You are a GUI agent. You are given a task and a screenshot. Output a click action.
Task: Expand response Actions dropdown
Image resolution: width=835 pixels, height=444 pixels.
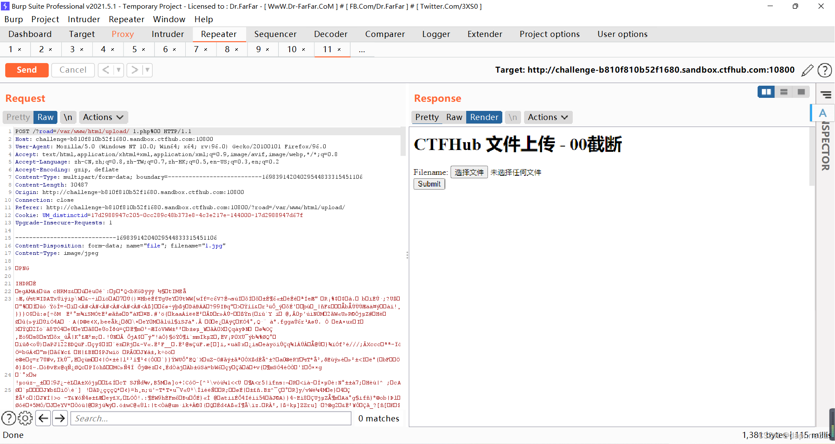(x=548, y=117)
